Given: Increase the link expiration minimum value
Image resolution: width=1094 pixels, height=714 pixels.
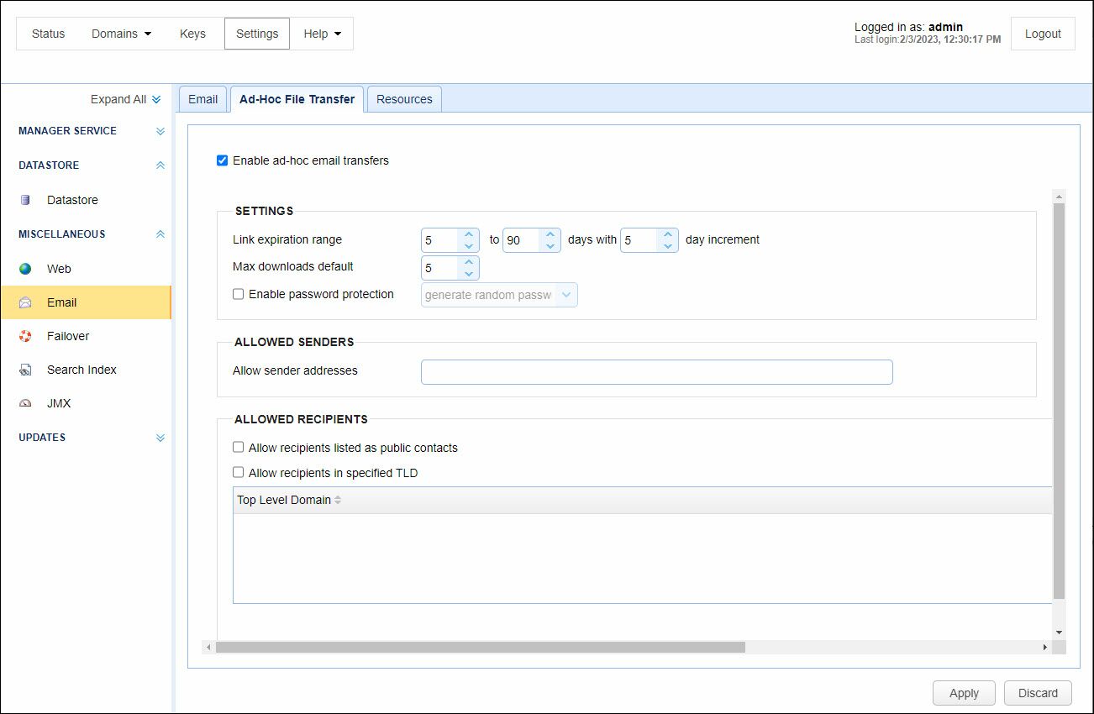Looking at the screenshot, I should (x=469, y=234).
